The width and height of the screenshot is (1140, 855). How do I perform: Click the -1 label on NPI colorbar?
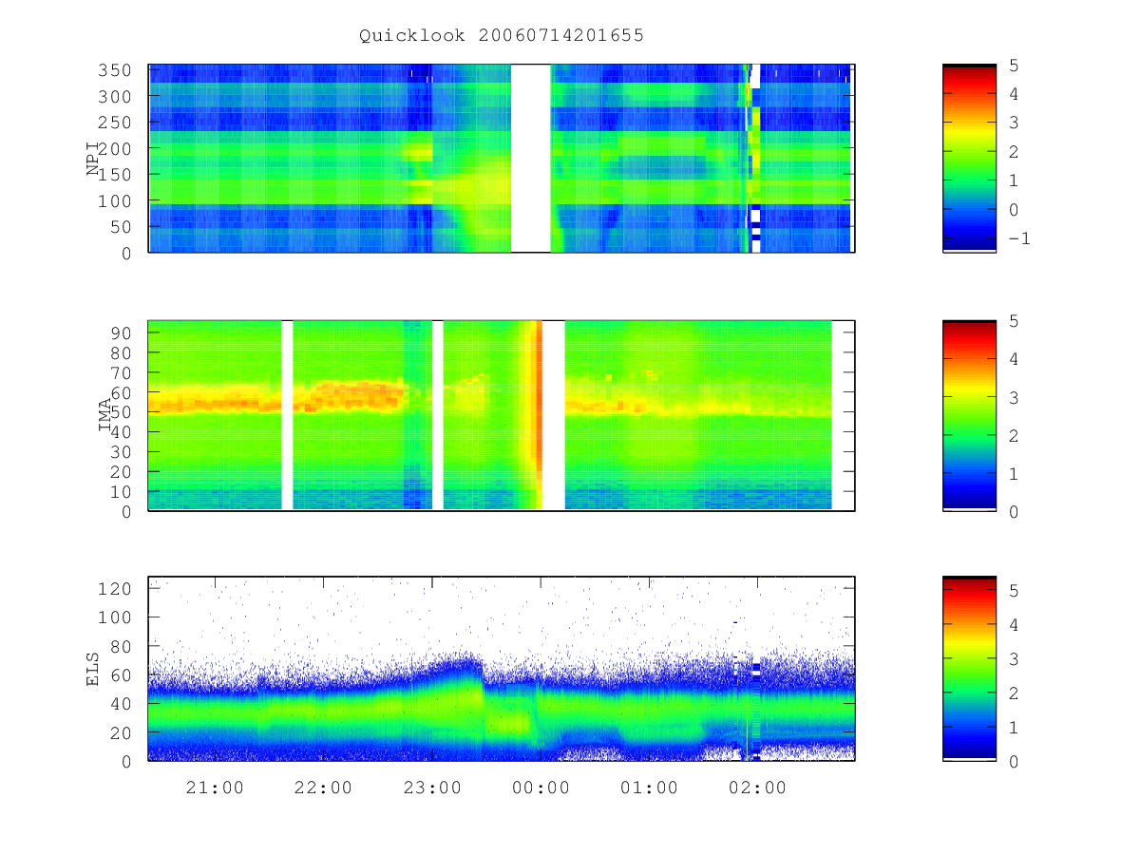[x=1019, y=238]
